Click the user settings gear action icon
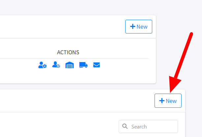 tap(43, 65)
